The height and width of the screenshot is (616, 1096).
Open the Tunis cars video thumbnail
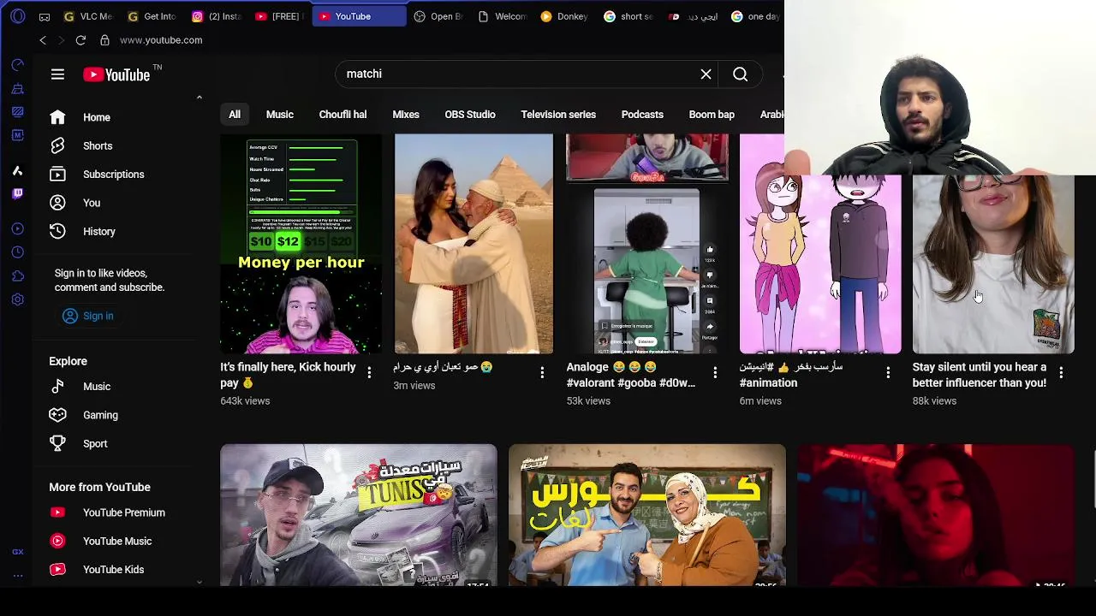click(358, 515)
